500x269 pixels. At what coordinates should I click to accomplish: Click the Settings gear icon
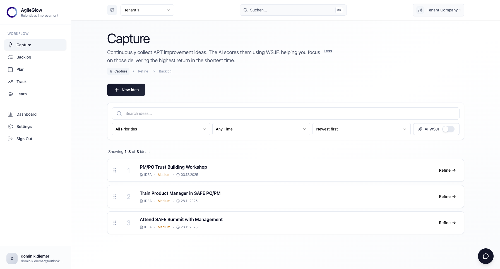[10, 127]
